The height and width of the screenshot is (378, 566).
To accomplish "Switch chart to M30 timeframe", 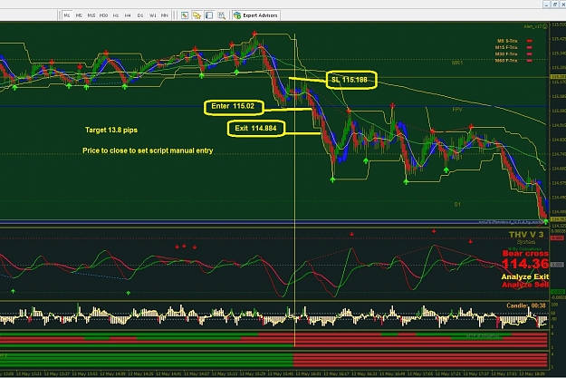I will point(103,15).
